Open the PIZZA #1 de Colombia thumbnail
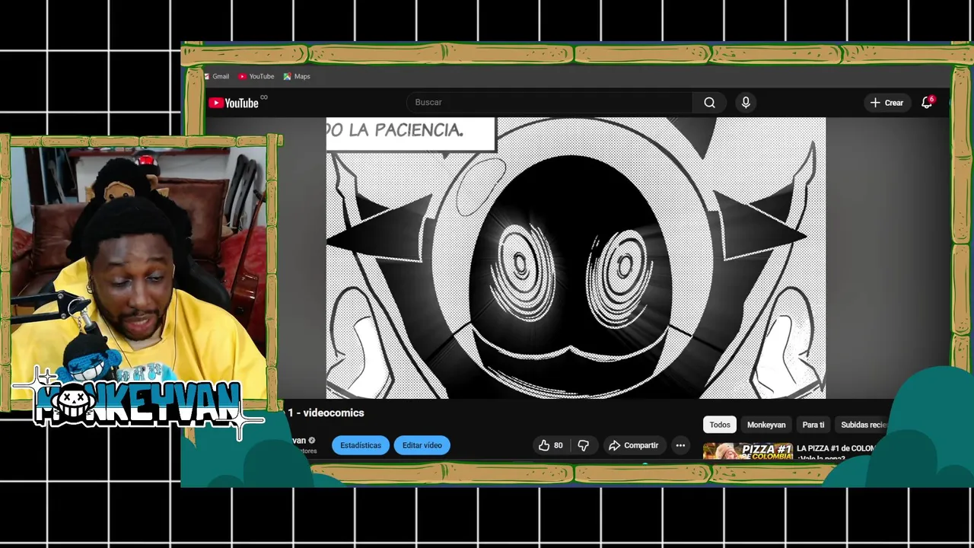The image size is (974, 548). (748, 451)
